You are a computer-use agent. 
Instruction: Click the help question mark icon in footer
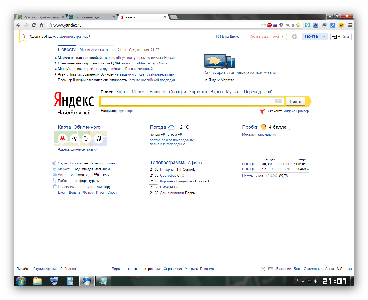click(263, 269)
